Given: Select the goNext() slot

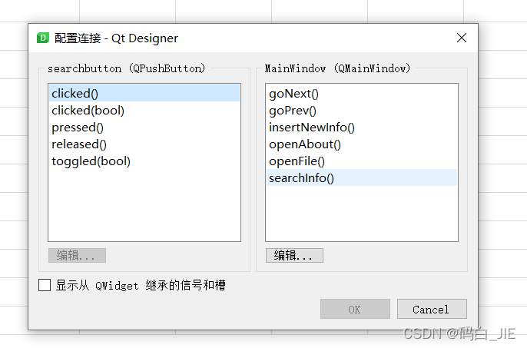Looking at the screenshot, I should (x=362, y=93).
